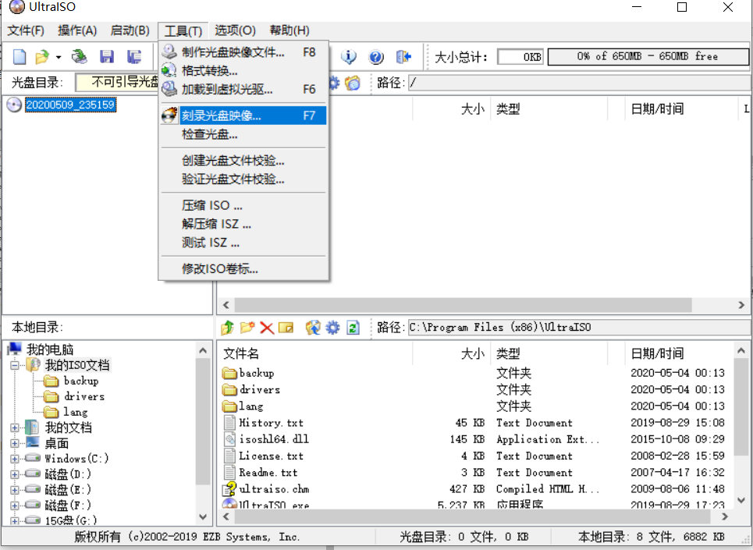Image resolution: width=753 pixels, height=550 pixels.
Task: Expand the 磁盘(E:) drive node
Action: 14,490
